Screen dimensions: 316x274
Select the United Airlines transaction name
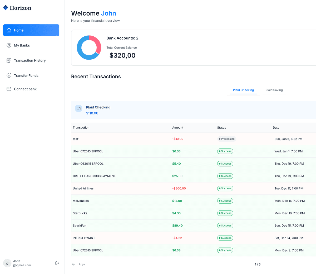coord(83,188)
